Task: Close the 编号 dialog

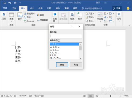Action: pos(79,26)
